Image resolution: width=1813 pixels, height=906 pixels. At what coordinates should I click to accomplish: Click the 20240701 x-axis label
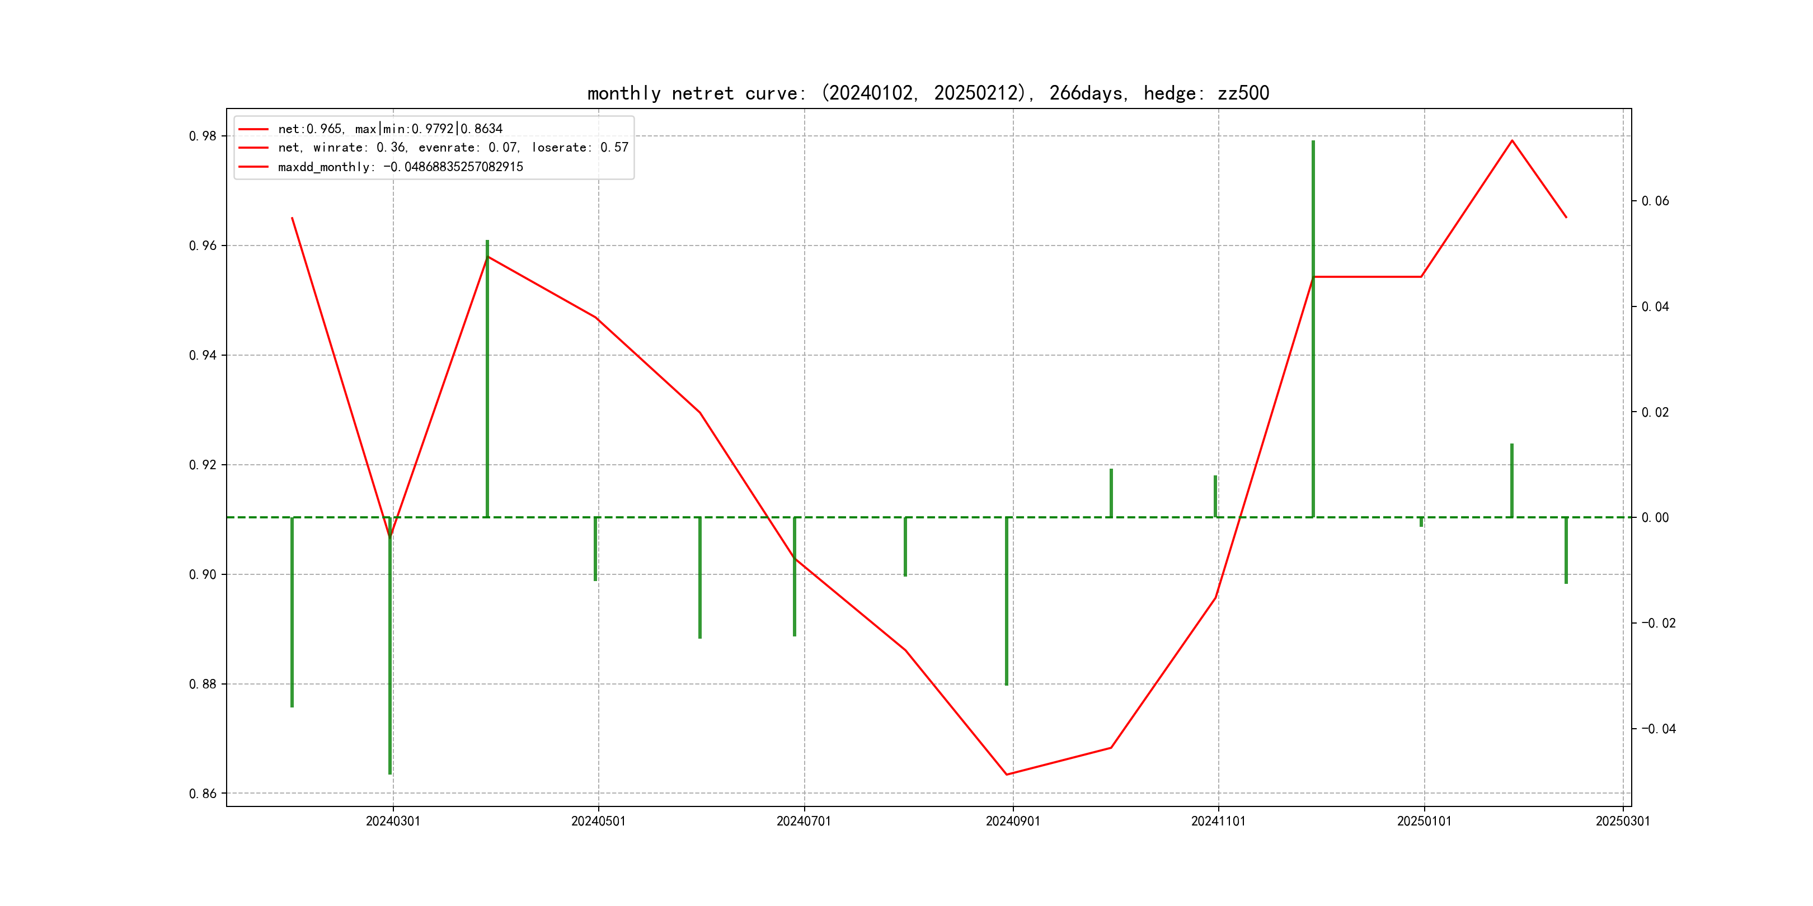click(804, 822)
